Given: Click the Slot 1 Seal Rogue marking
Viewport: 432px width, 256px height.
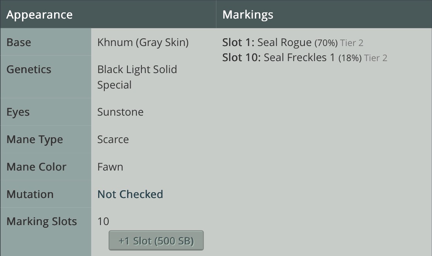Looking at the screenshot, I should (293, 43).
